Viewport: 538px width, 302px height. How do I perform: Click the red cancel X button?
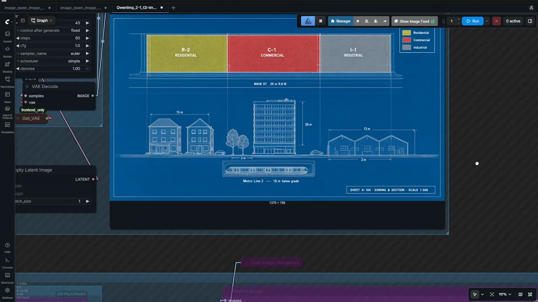click(x=496, y=21)
